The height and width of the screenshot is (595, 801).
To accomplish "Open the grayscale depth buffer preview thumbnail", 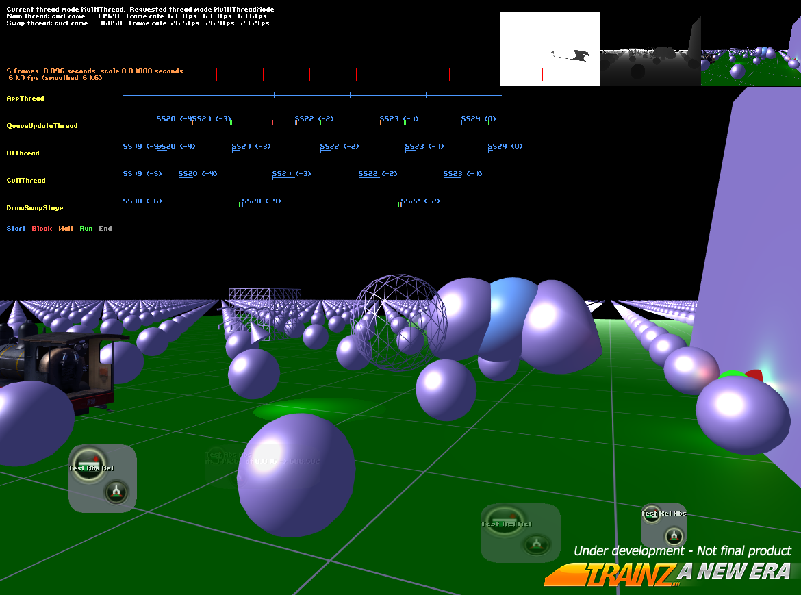I will (x=650, y=49).
